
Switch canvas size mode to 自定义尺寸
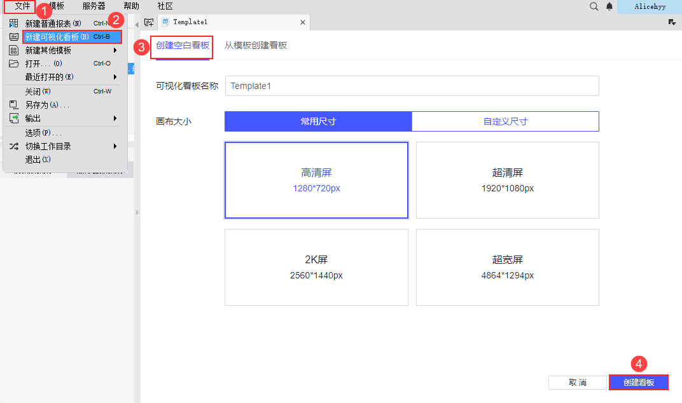(505, 121)
